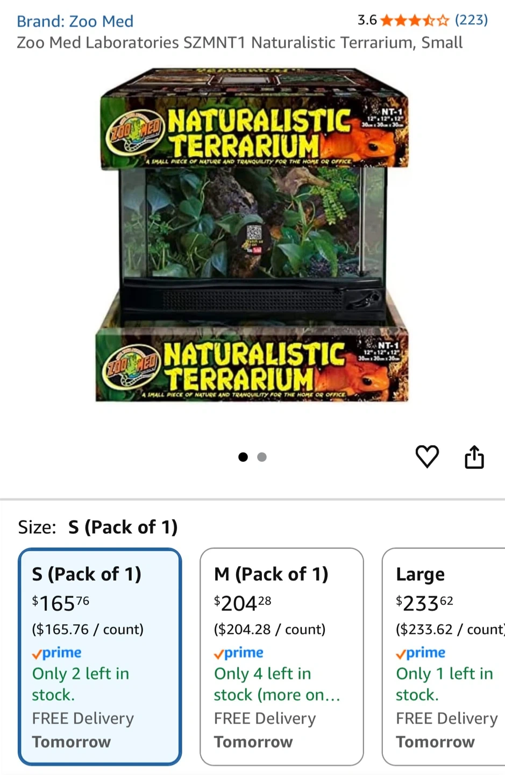
Task: Tap the product title text
Action: [239, 43]
